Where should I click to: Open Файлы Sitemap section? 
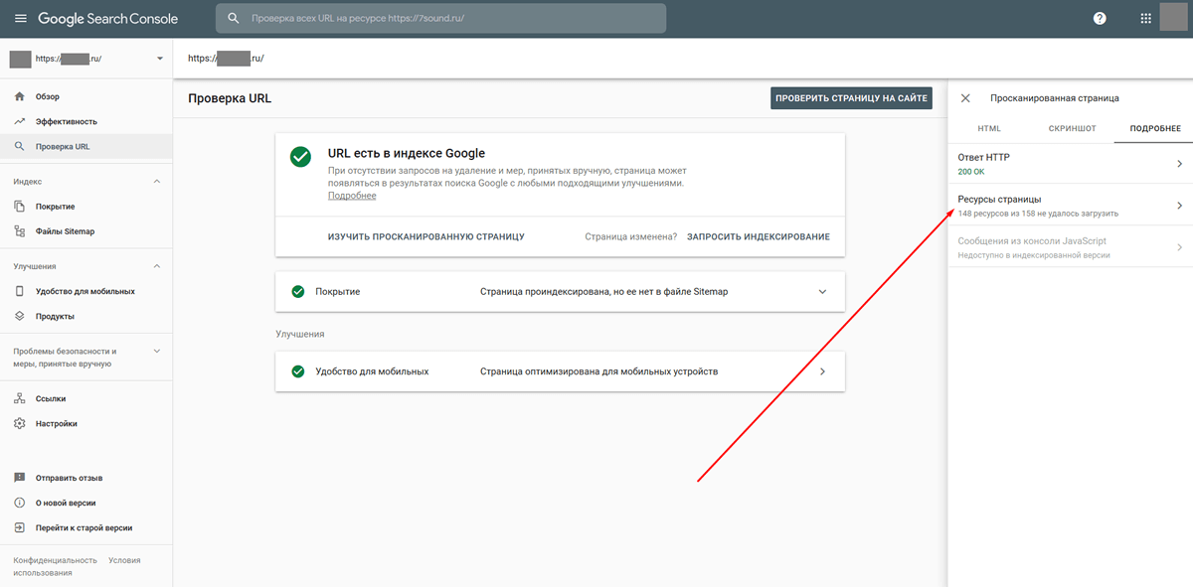[x=65, y=231]
